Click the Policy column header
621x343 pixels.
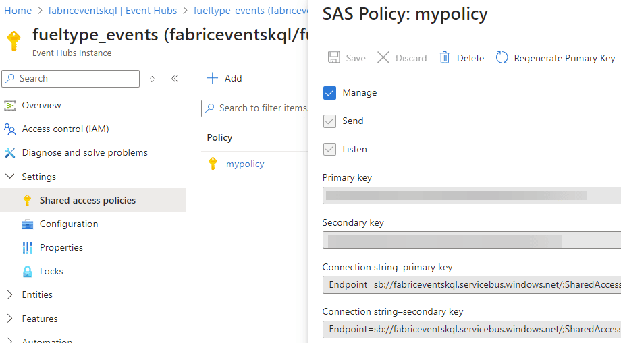(x=219, y=137)
